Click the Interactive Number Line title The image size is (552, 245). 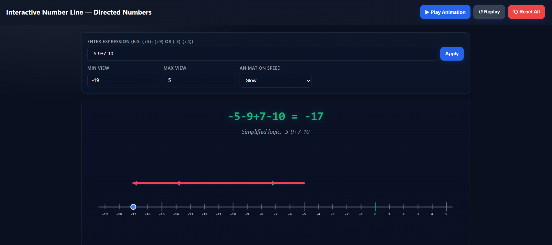(79, 12)
